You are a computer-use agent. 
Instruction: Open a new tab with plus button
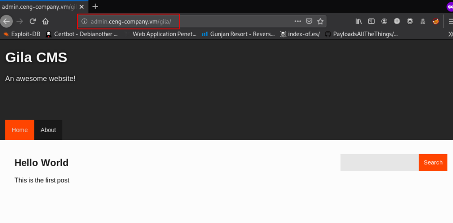coord(95,7)
